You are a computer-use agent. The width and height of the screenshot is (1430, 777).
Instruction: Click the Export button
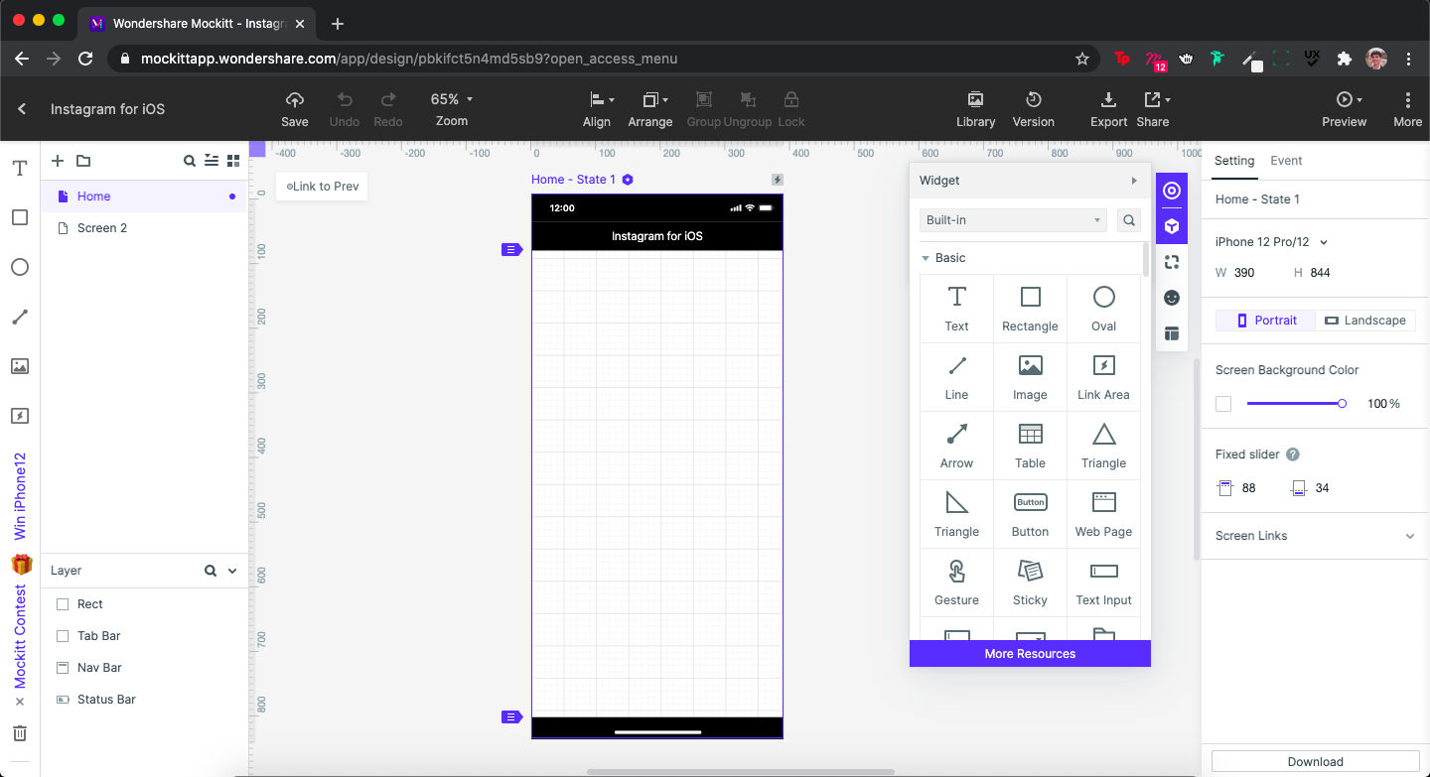1108,109
